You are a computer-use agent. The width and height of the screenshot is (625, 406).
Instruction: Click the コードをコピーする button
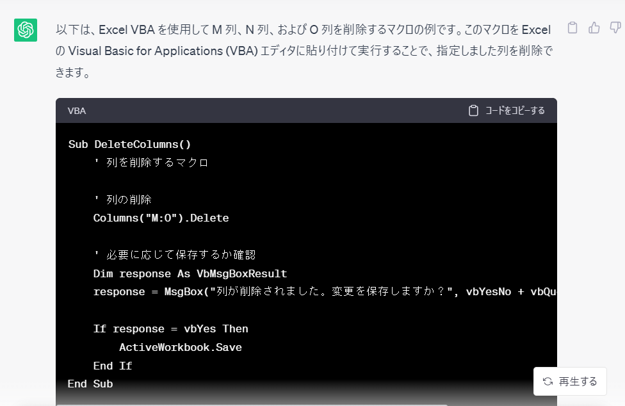[507, 110]
